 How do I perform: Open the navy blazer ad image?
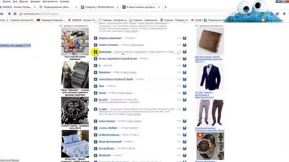tap(210, 77)
